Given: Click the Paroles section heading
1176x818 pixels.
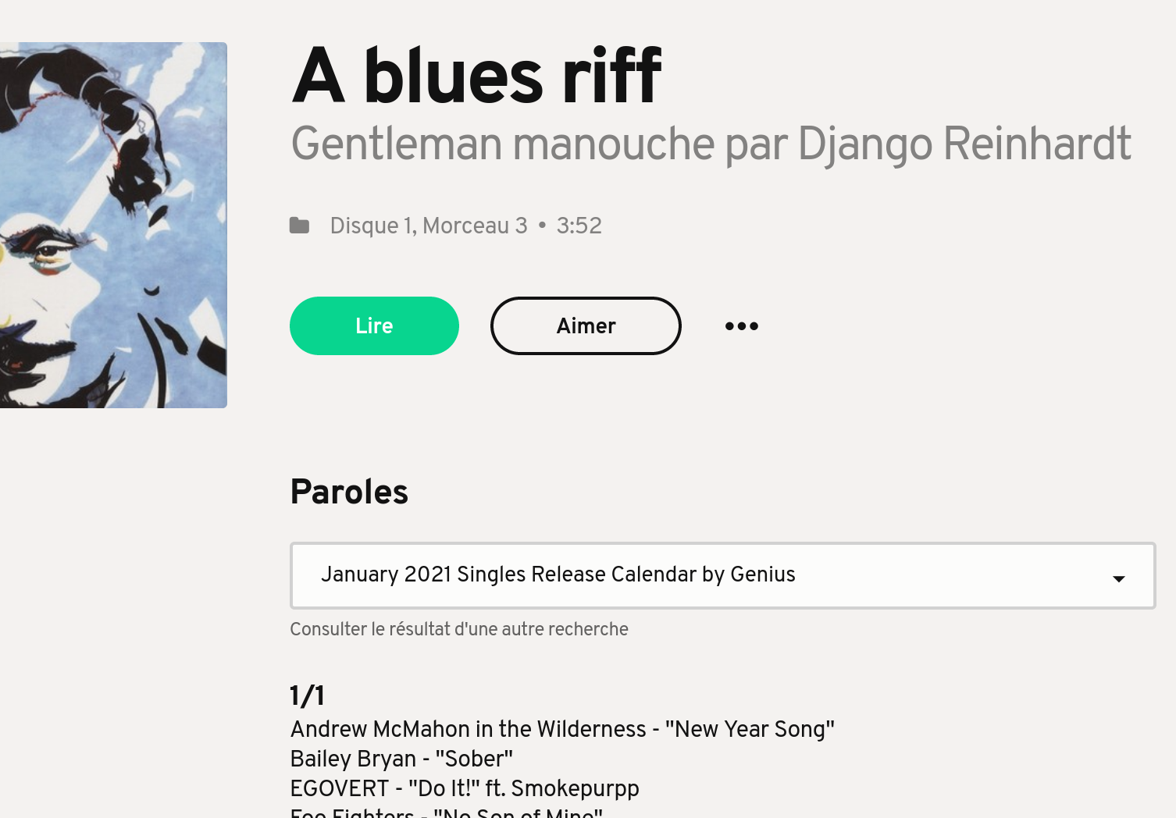Looking at the screenshot, I should 348,492.
